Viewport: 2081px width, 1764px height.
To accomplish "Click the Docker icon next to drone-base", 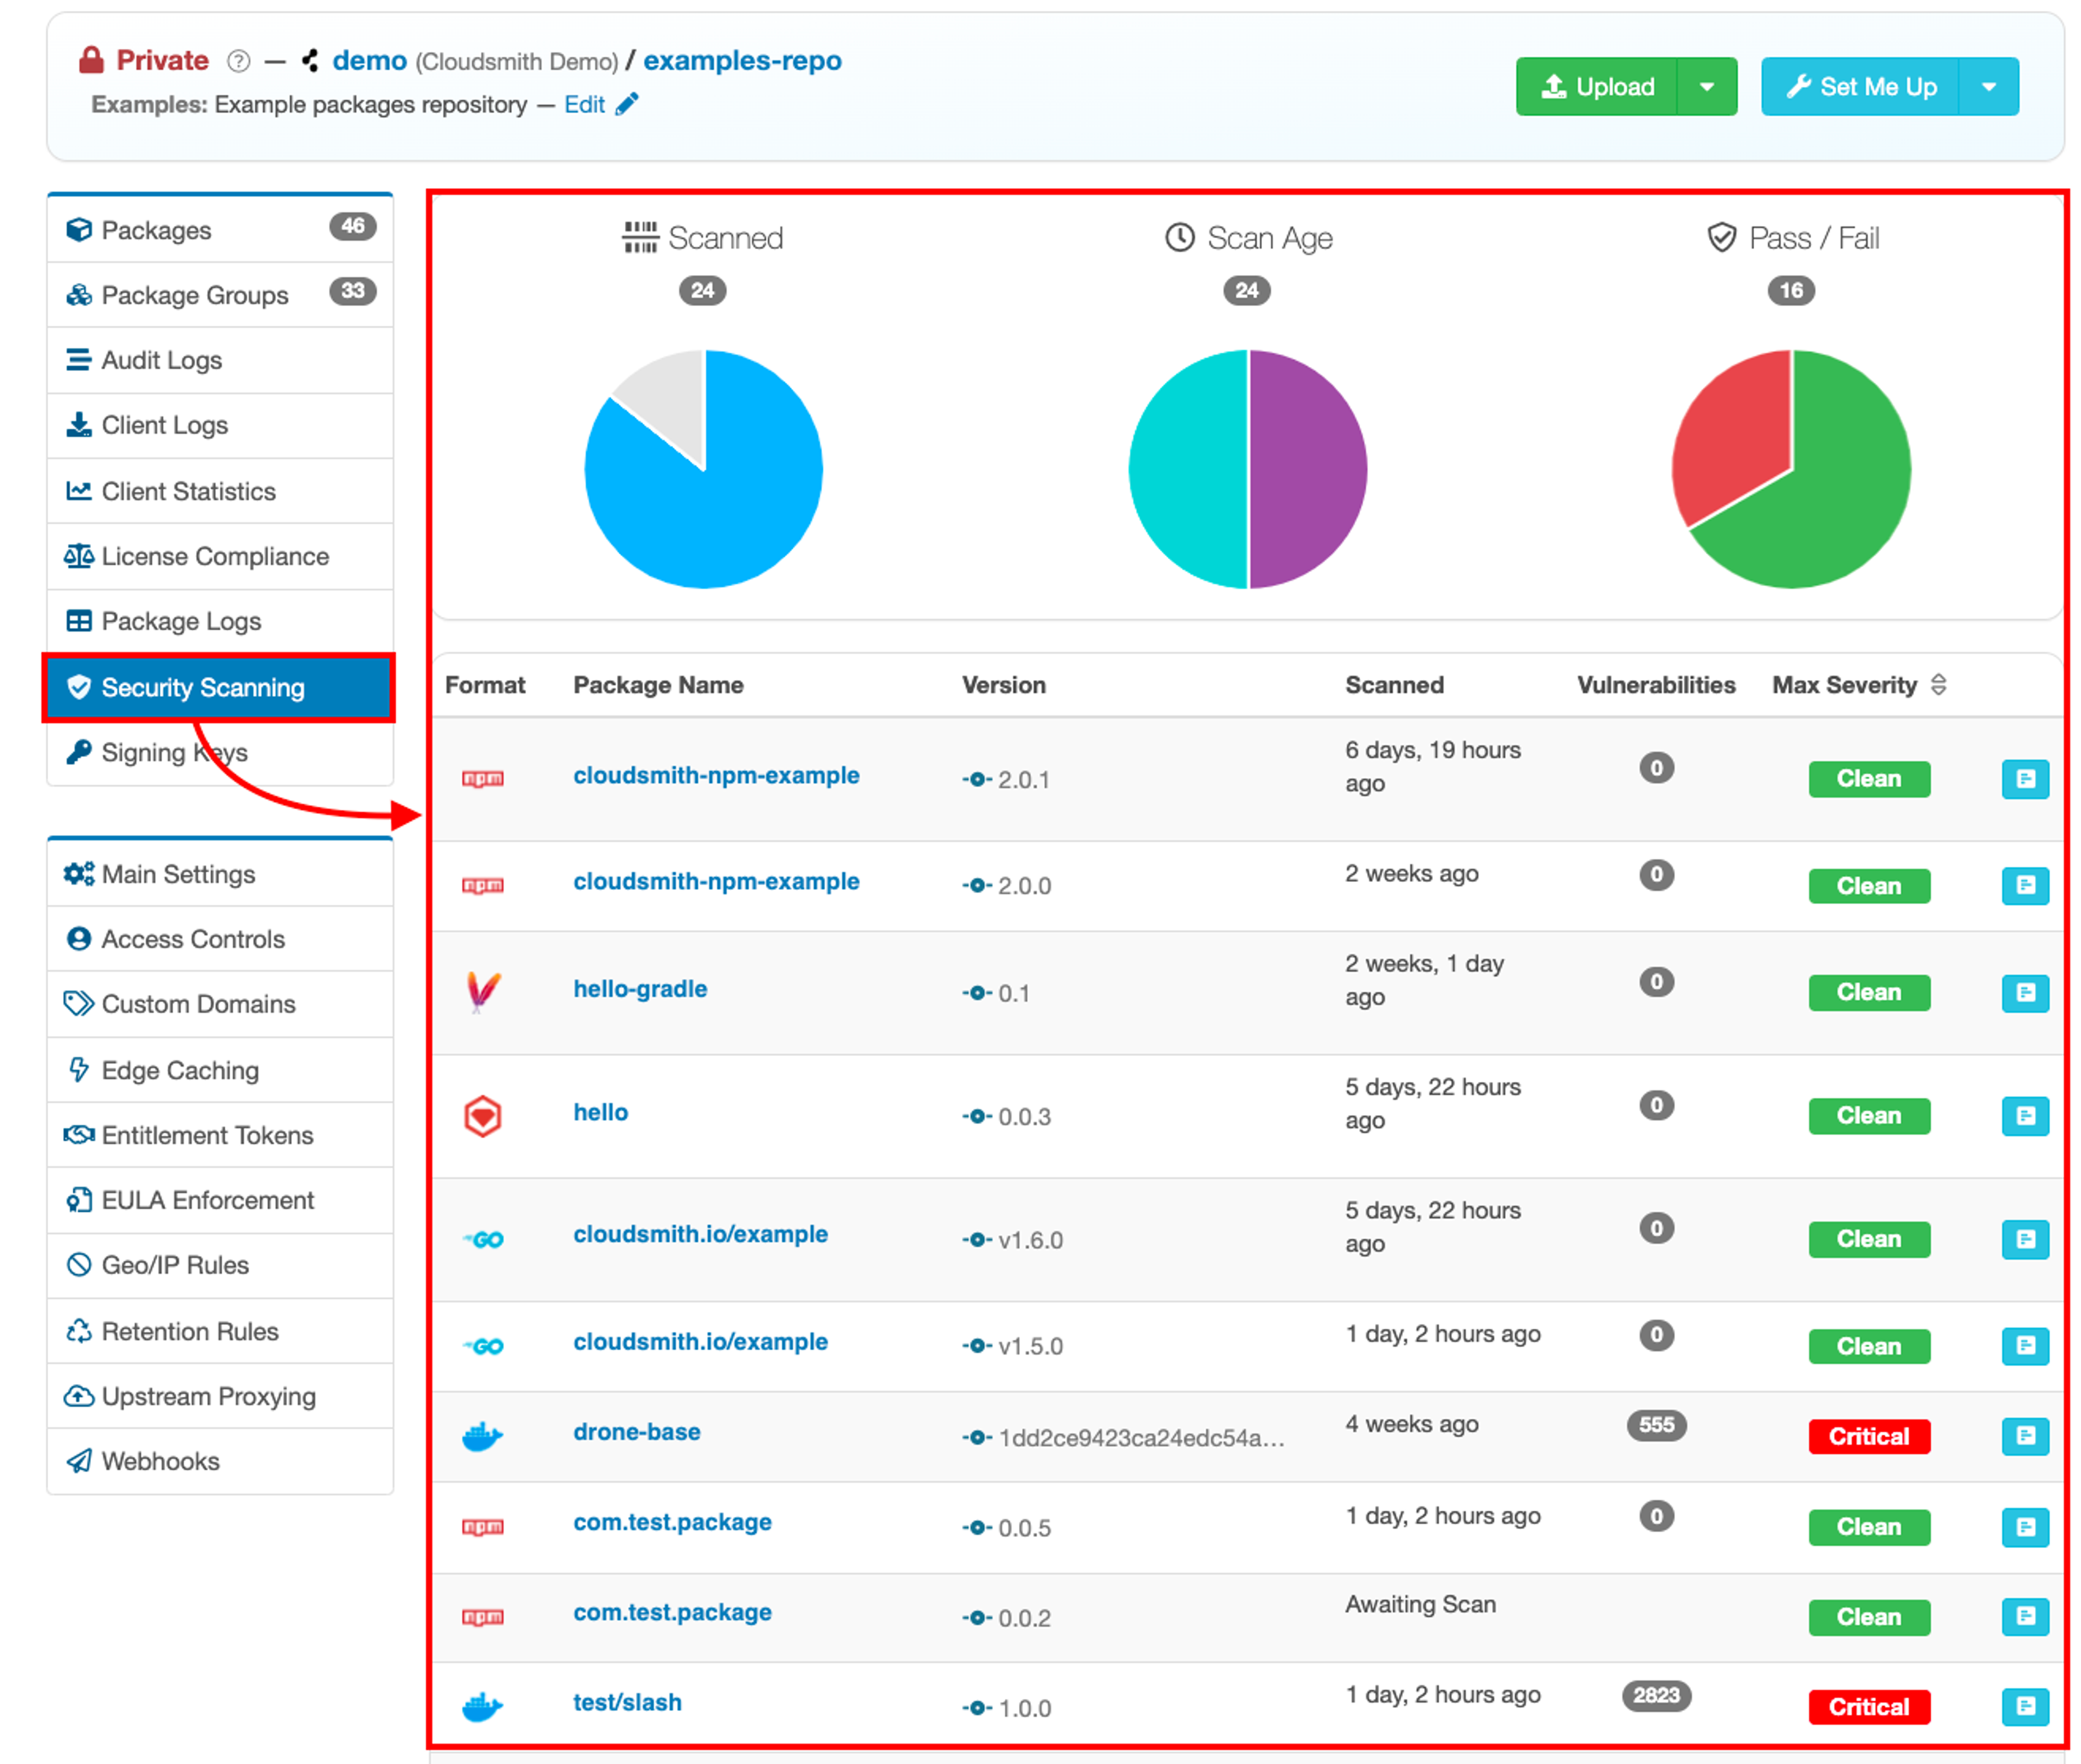I will 482,1436.
